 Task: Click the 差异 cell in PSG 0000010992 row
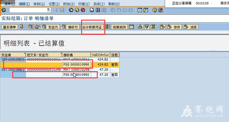pyautogui.click(x=115, y=75)
